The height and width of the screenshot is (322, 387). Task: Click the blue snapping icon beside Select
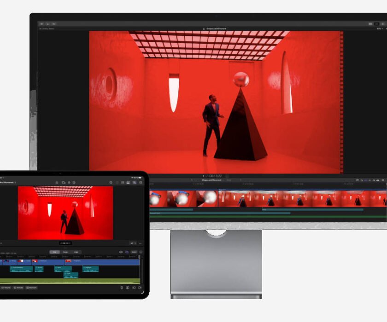tap(127, 252)
